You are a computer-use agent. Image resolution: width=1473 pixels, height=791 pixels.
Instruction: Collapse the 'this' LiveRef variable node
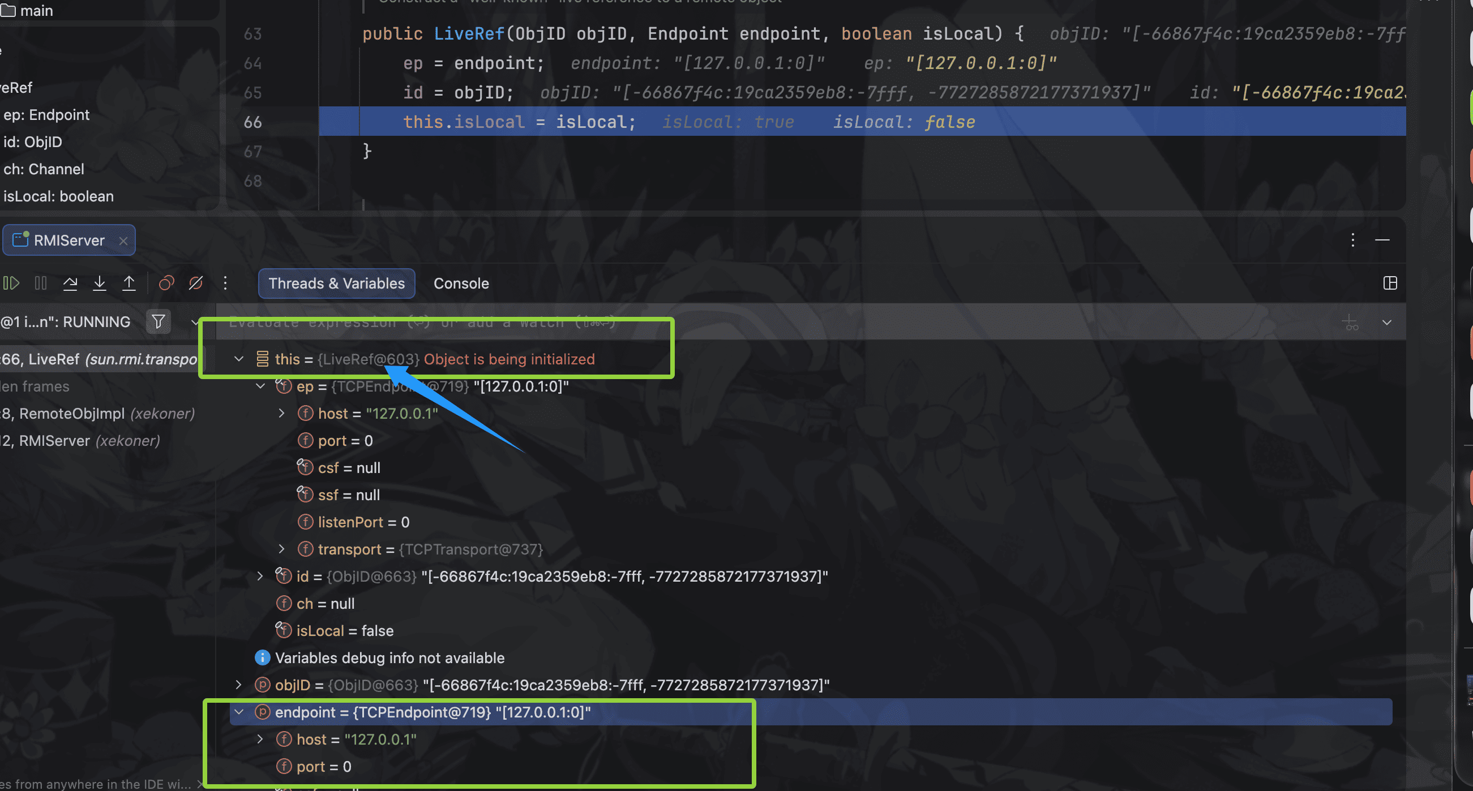(238, 359)
